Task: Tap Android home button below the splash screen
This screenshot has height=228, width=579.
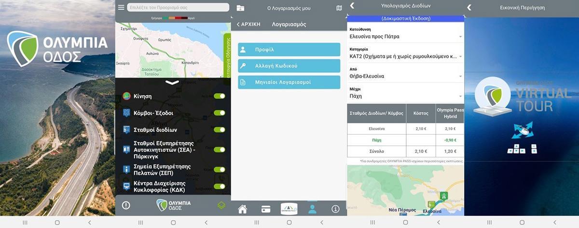Action: [57, 222]
